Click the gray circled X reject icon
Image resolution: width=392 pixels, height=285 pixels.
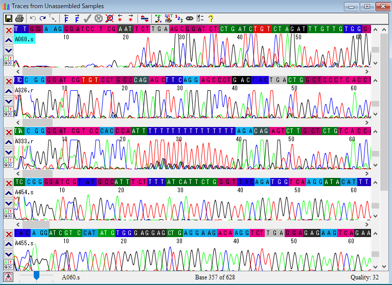pyautogui.click(x=99, y=18)
